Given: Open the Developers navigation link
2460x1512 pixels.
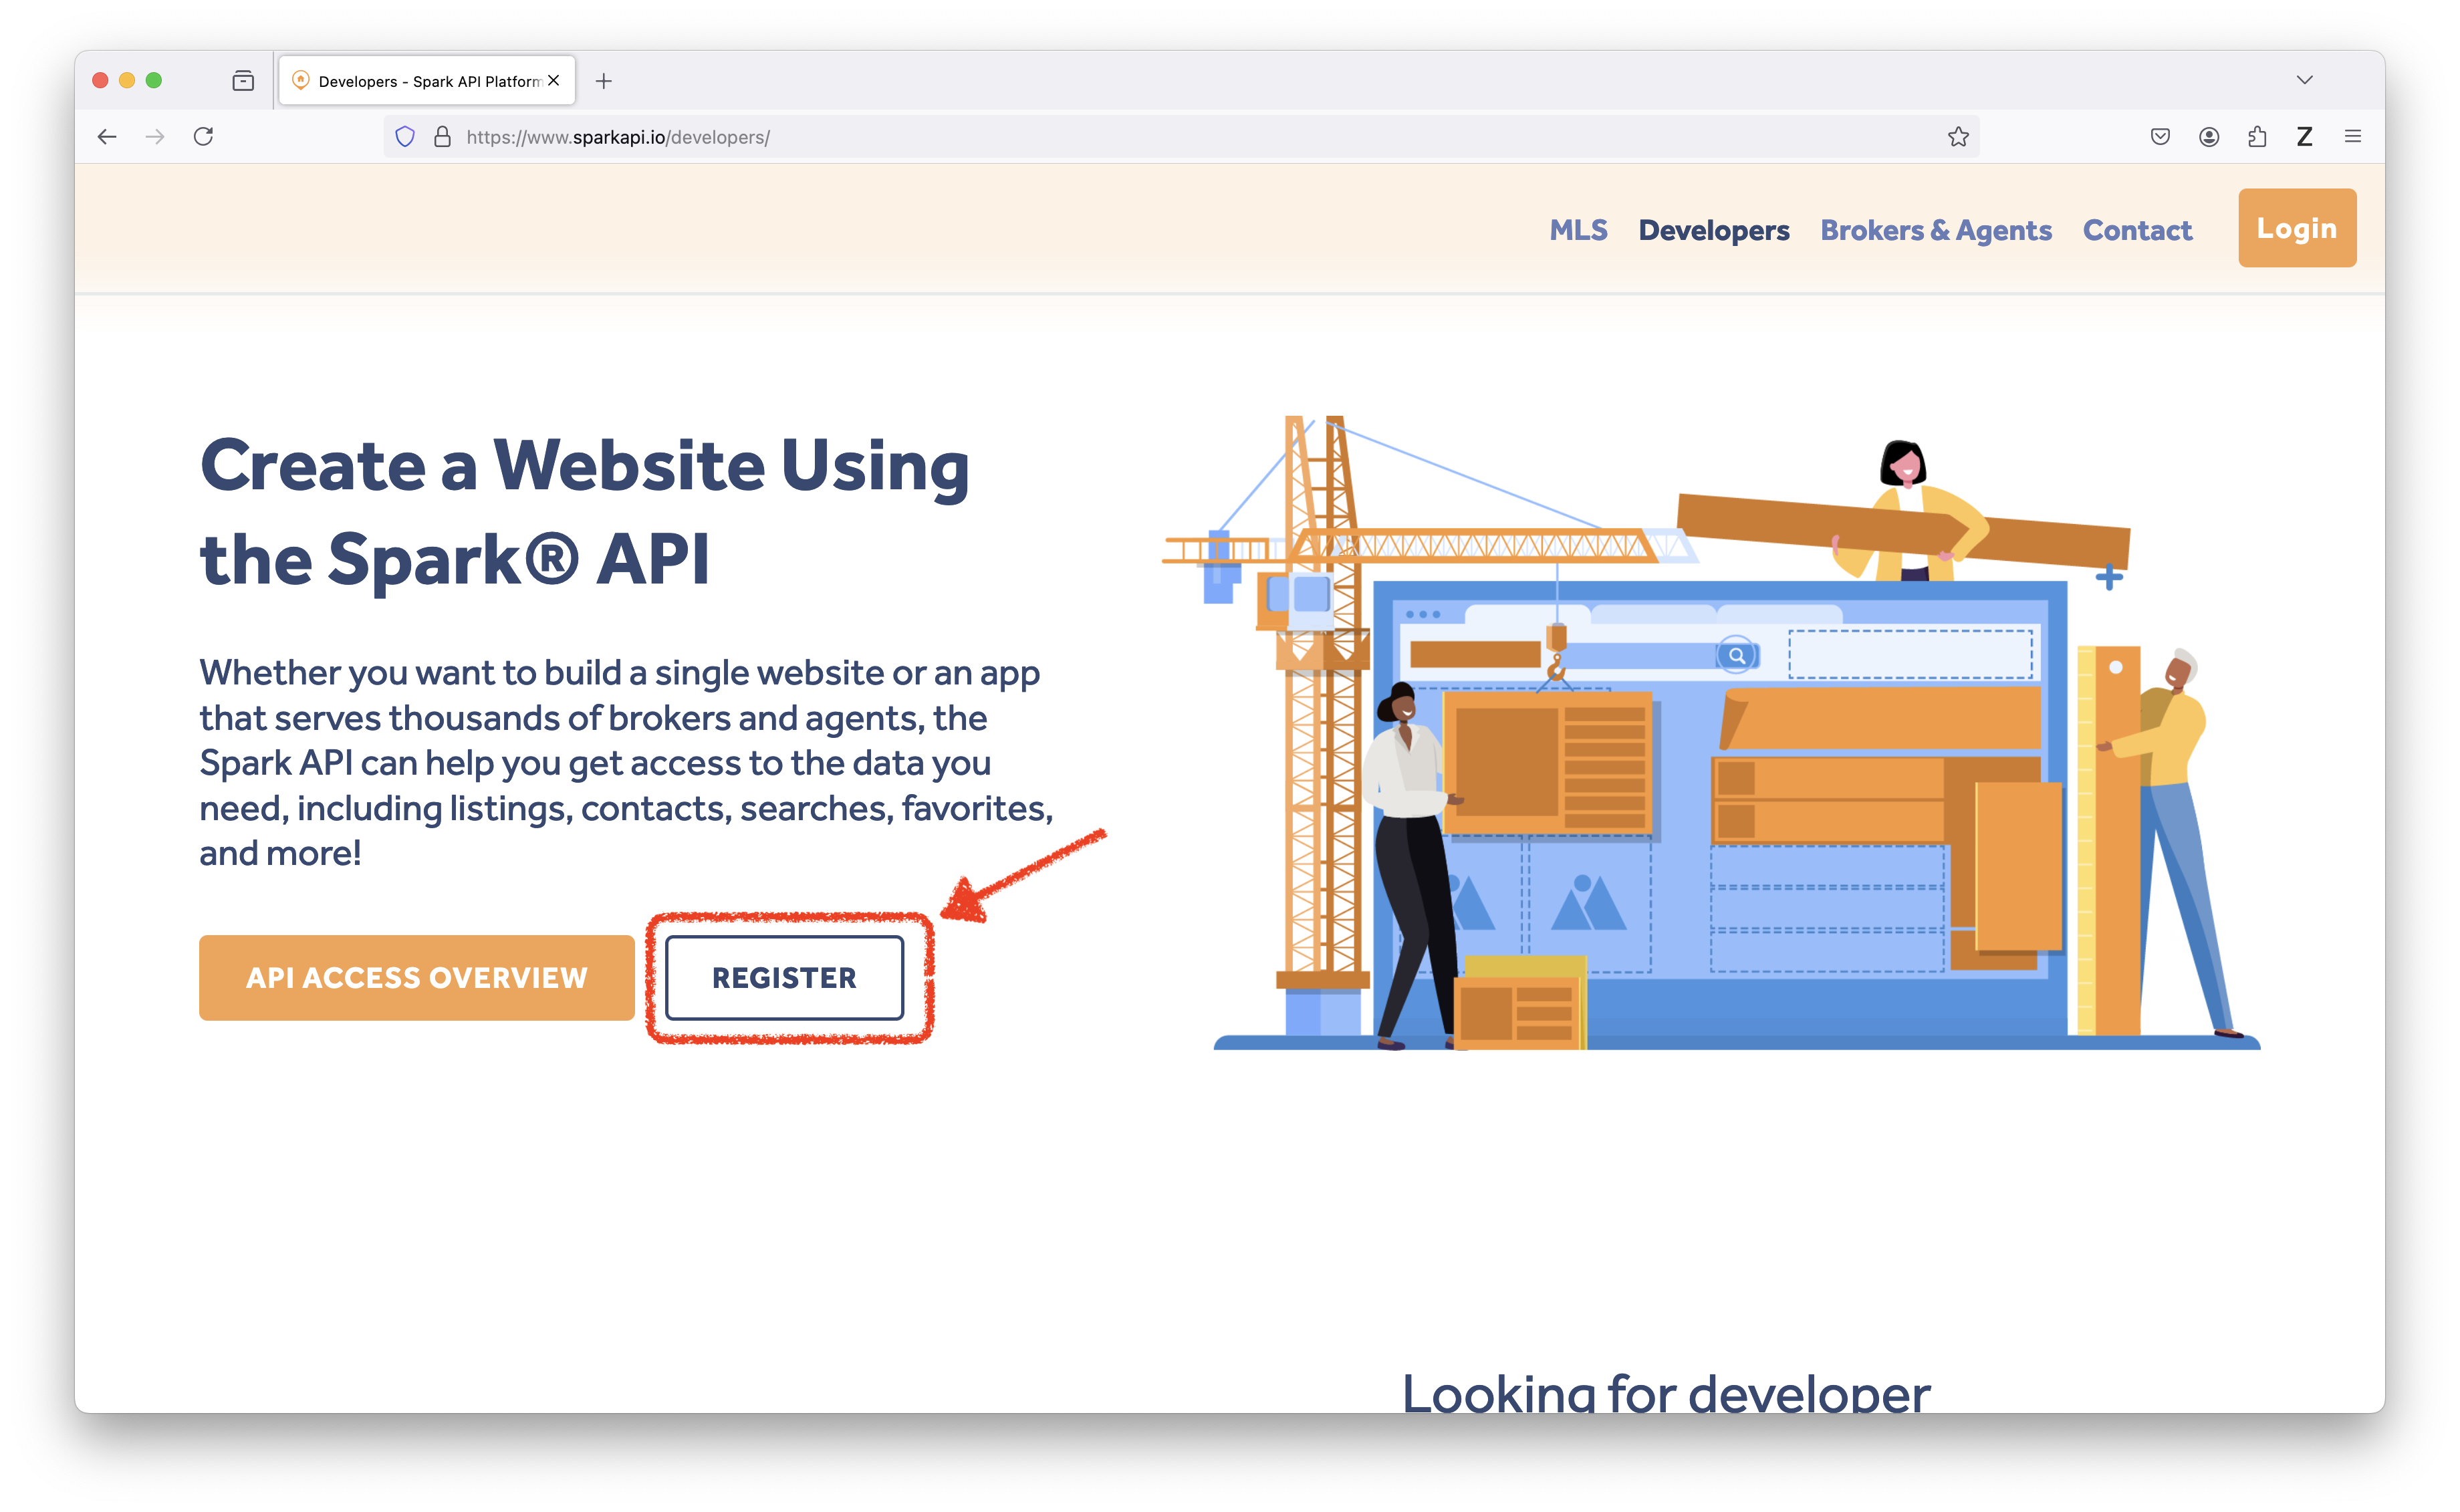Looking at the screenshot, I should coord(1714,231).
